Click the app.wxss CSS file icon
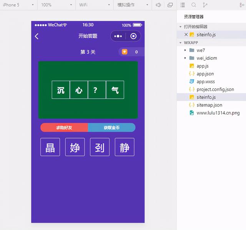Screen dimensions: 246x230 [192, 81]
